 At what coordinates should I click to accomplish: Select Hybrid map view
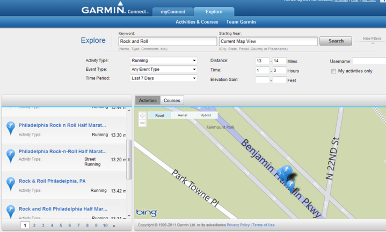206,115
